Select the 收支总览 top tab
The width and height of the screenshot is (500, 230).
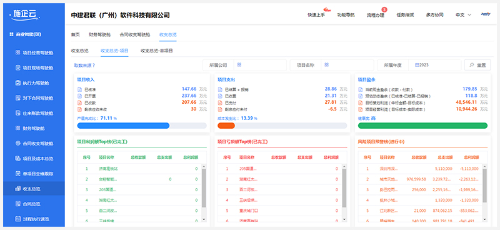coord(168,35)
